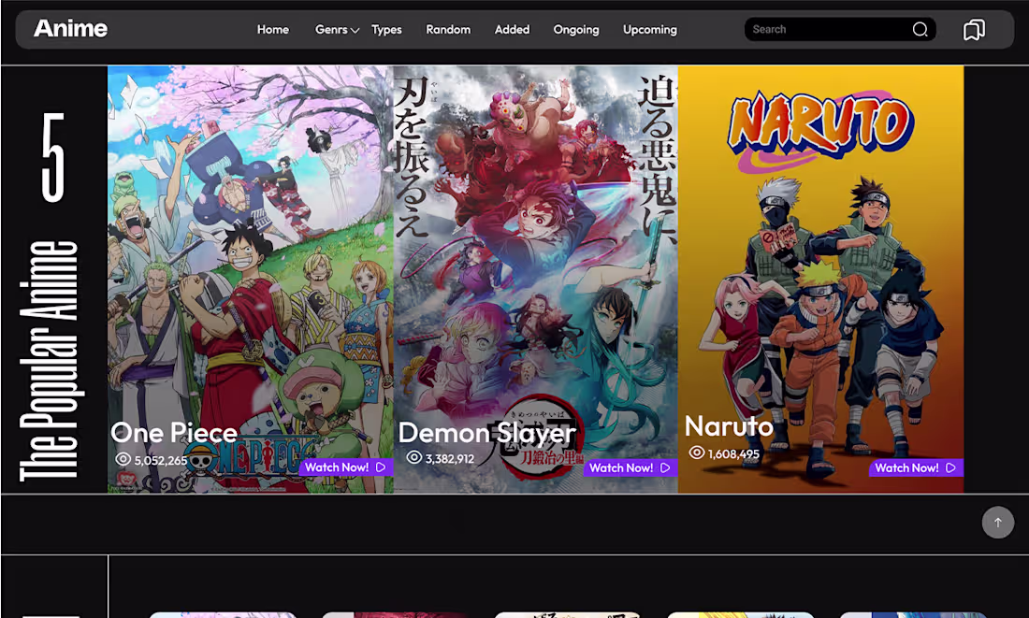Image resolution: width=1029 pixels, height=618 pixels.
Task: Select the Random page
Action: click(x=448, y=29)
